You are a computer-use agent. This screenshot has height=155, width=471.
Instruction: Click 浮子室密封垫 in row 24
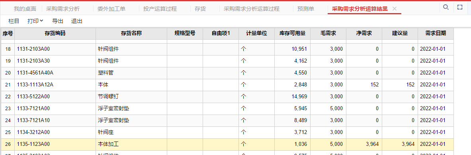[x=131, y=120]
